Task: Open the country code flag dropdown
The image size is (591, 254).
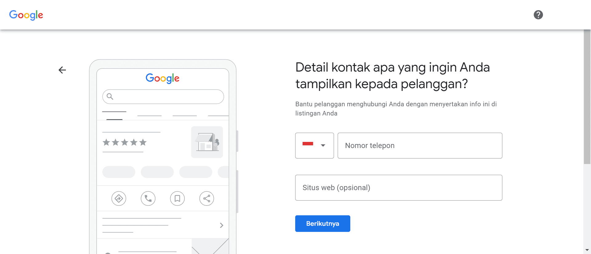Action: pos(314,146)
